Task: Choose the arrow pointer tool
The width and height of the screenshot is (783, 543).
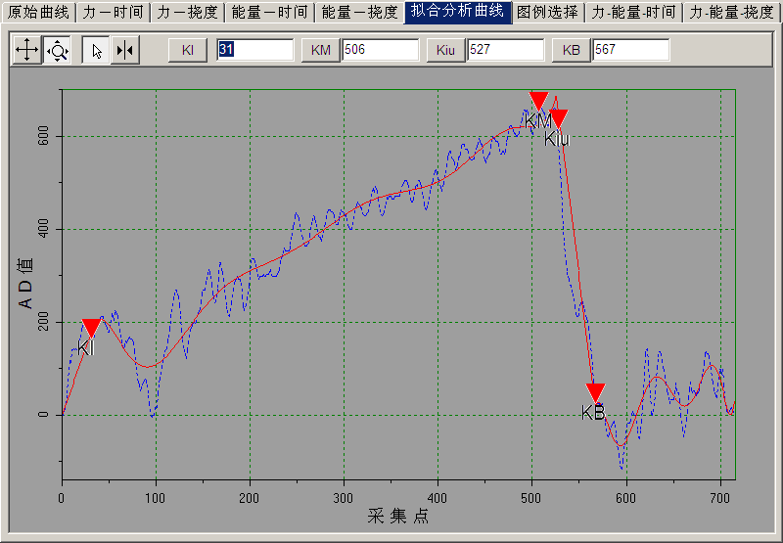Action: 96,51
